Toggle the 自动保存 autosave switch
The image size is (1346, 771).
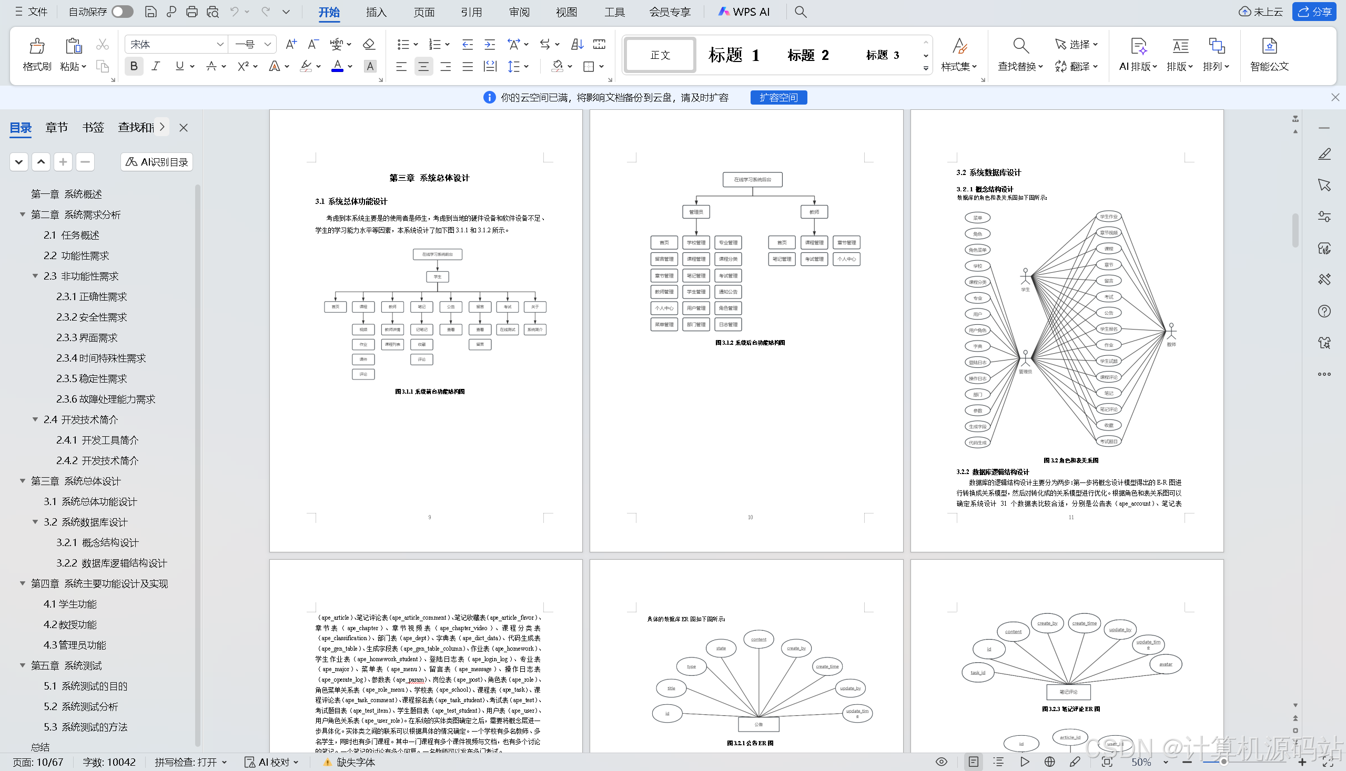123,12
